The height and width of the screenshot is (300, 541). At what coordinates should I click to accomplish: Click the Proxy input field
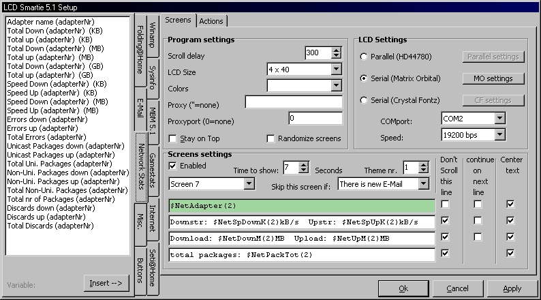tap(294, 102)
